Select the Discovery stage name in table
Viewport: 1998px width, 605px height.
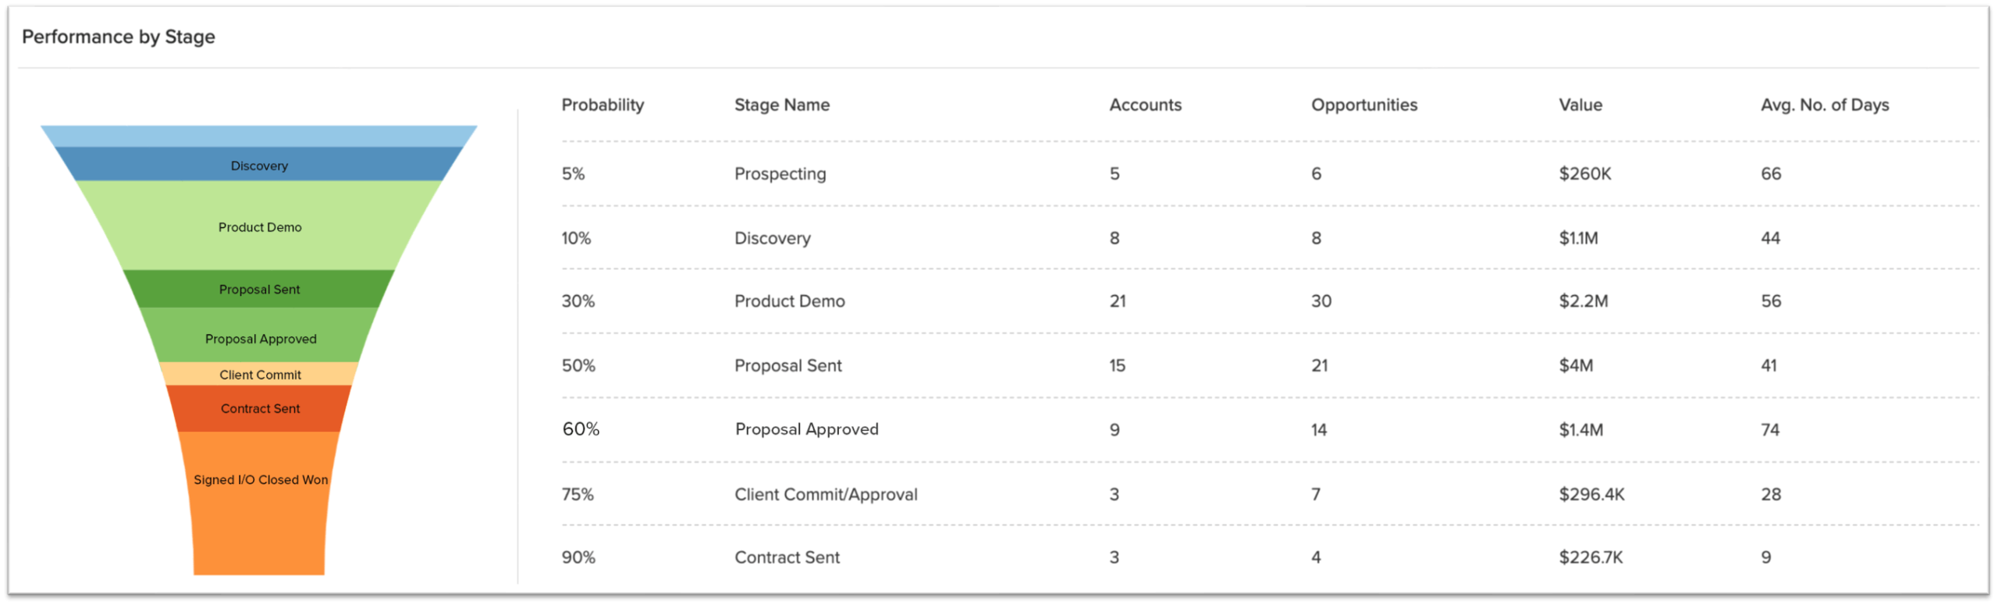(772, 238)
